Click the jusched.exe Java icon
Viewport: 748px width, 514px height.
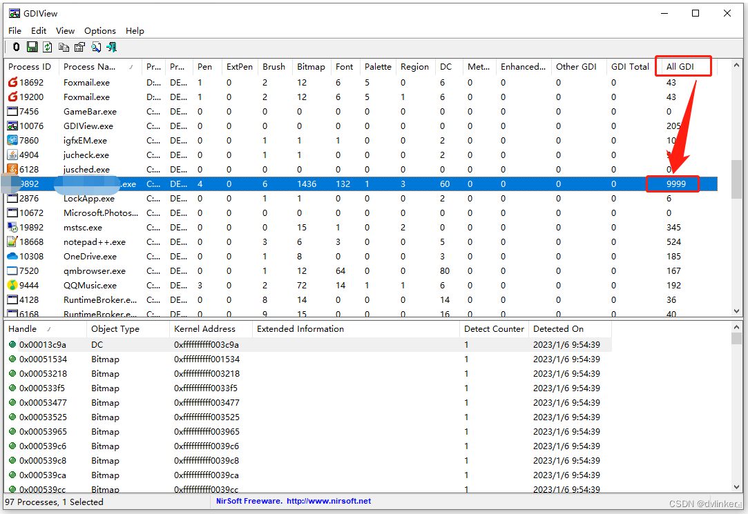point(12,169)
